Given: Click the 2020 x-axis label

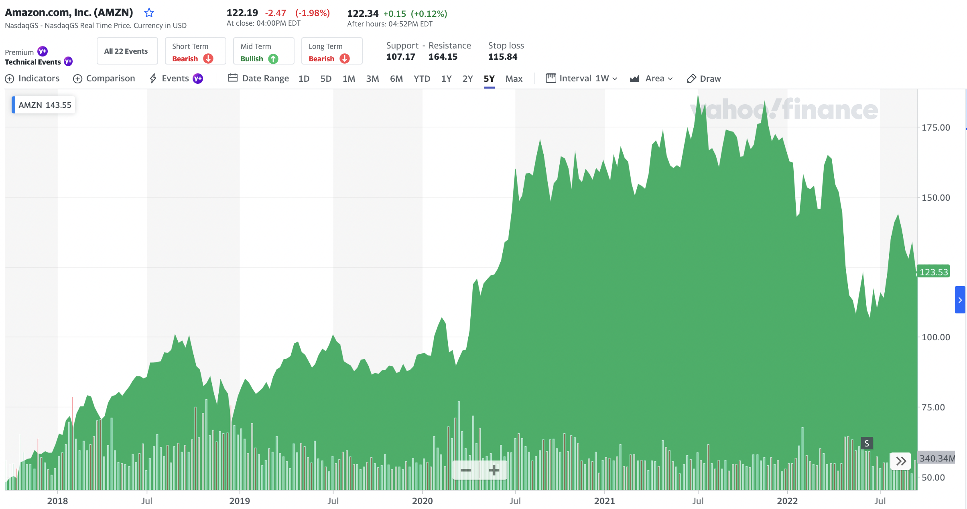Looking at the screenshot, I should (x=422, y=501).
